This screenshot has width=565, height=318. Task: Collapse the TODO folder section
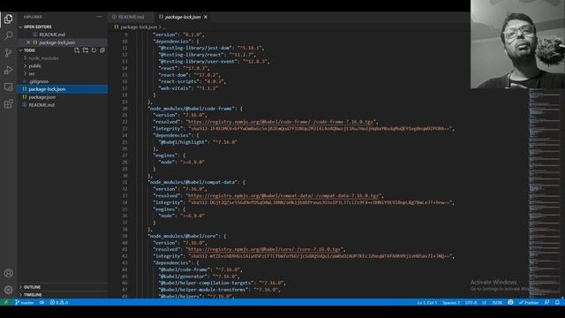[29, 50]
